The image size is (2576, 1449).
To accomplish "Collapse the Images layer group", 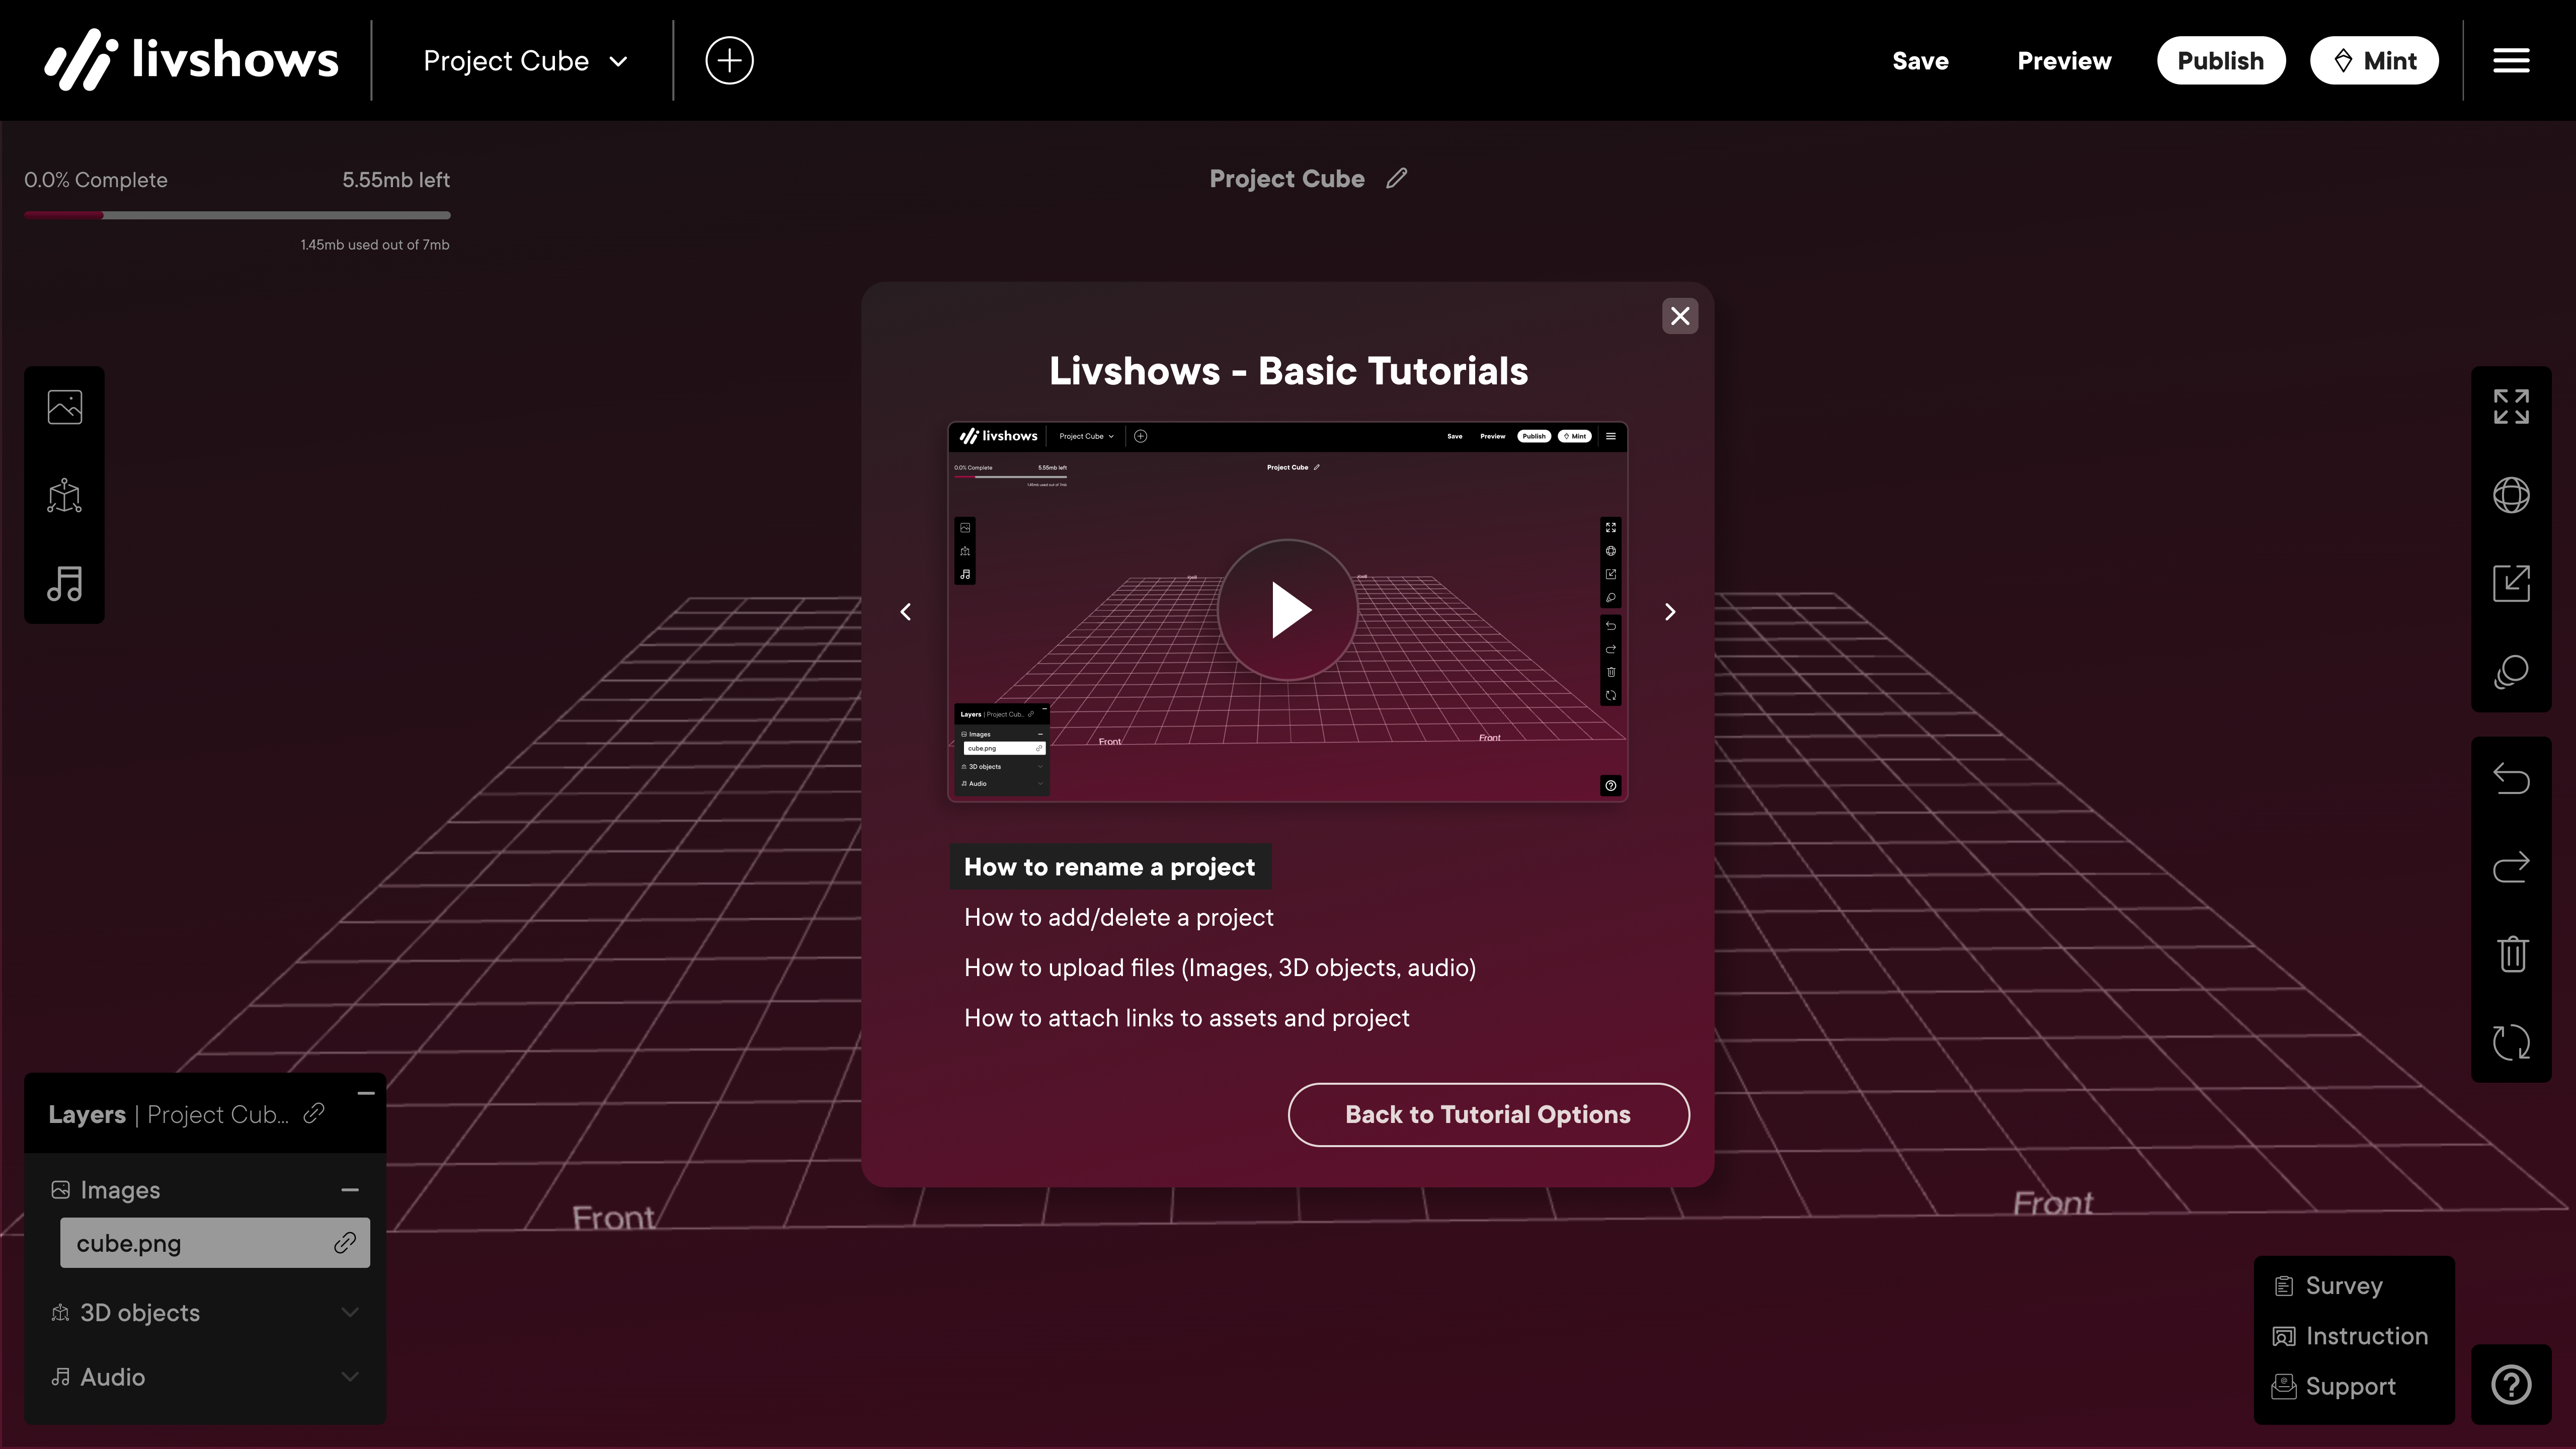I will point(350,1190).
